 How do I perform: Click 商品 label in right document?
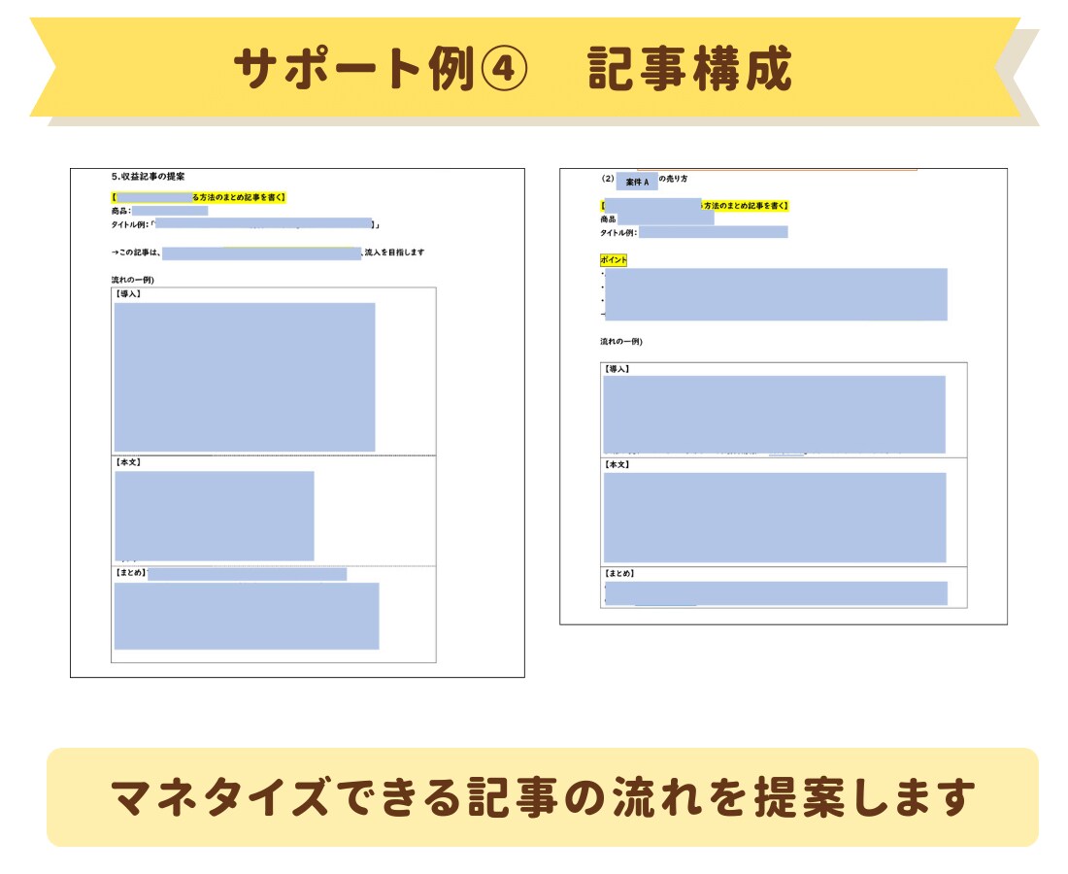(x=608, y=219)
